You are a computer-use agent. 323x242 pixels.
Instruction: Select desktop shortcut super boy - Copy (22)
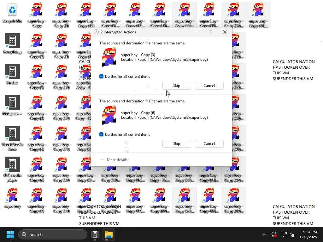click(160, 201)
